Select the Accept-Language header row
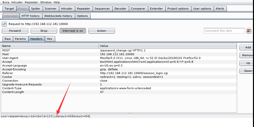The width and height of the screenshot is (254, 127). pos(119,66)
